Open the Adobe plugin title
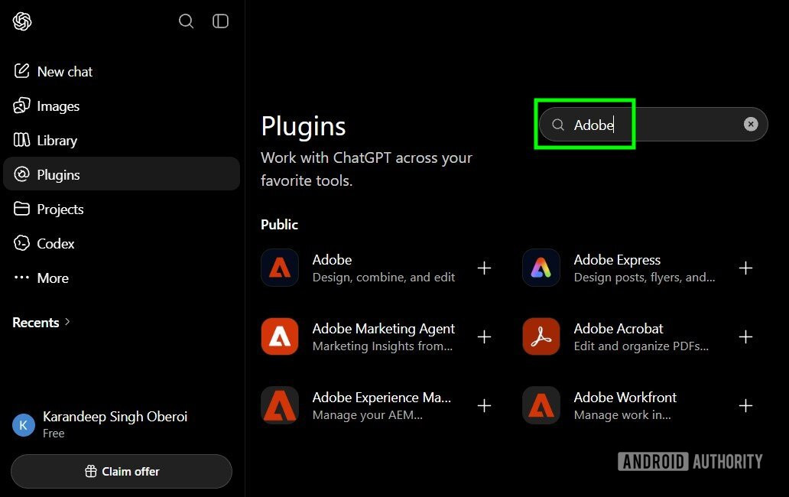This screenshot has width=789, height=497. coord(332,259)
